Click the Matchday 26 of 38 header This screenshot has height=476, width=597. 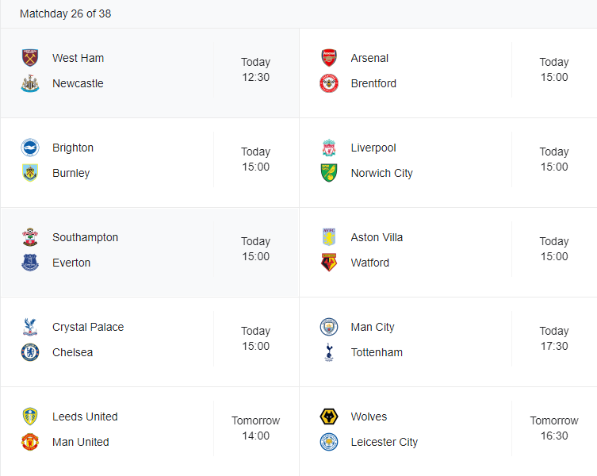coord(66,13)
